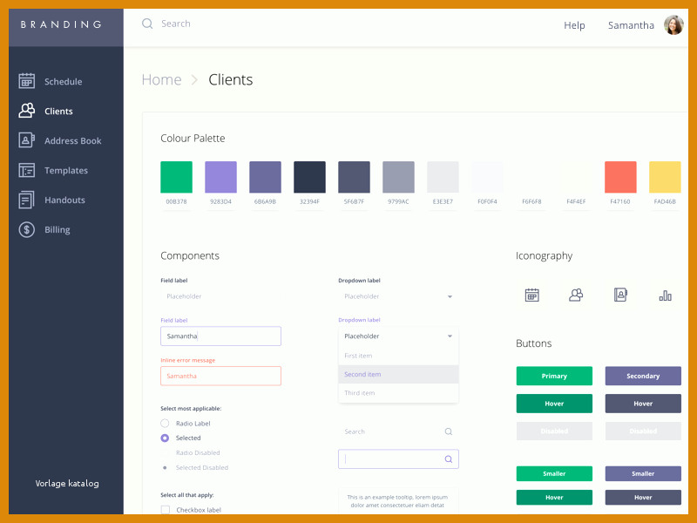Screen dimensions: 697x523
Task: Click the Templates icon in sidebar
Action: tap(27, 170)
